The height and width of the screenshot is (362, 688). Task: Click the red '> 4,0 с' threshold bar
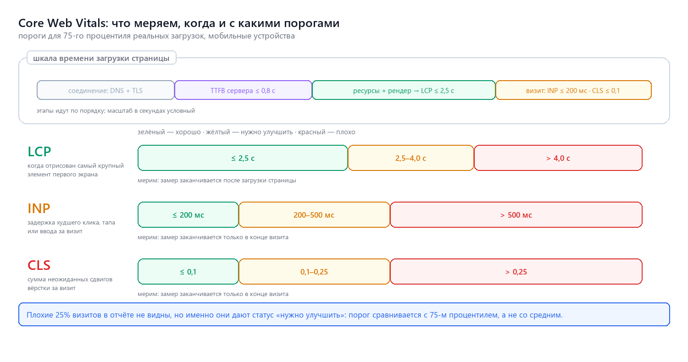(x=558, y=158)
